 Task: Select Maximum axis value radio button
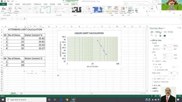click(154, 70)
